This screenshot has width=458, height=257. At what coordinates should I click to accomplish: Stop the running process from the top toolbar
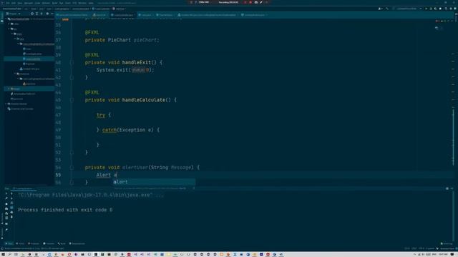[x=440, y=9]
